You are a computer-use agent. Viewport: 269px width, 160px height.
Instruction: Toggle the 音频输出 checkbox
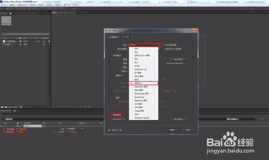[x=112, y=115]
